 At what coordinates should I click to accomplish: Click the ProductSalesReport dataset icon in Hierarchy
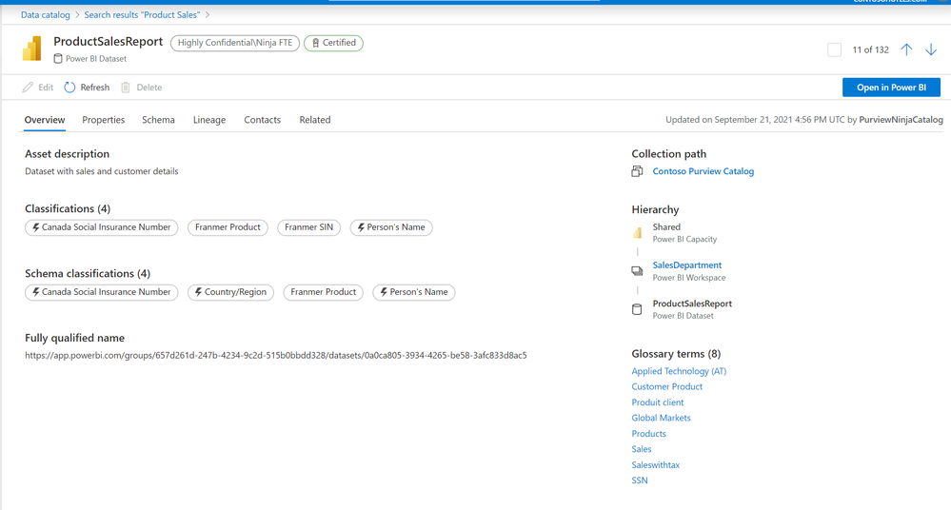pos(637,309)
